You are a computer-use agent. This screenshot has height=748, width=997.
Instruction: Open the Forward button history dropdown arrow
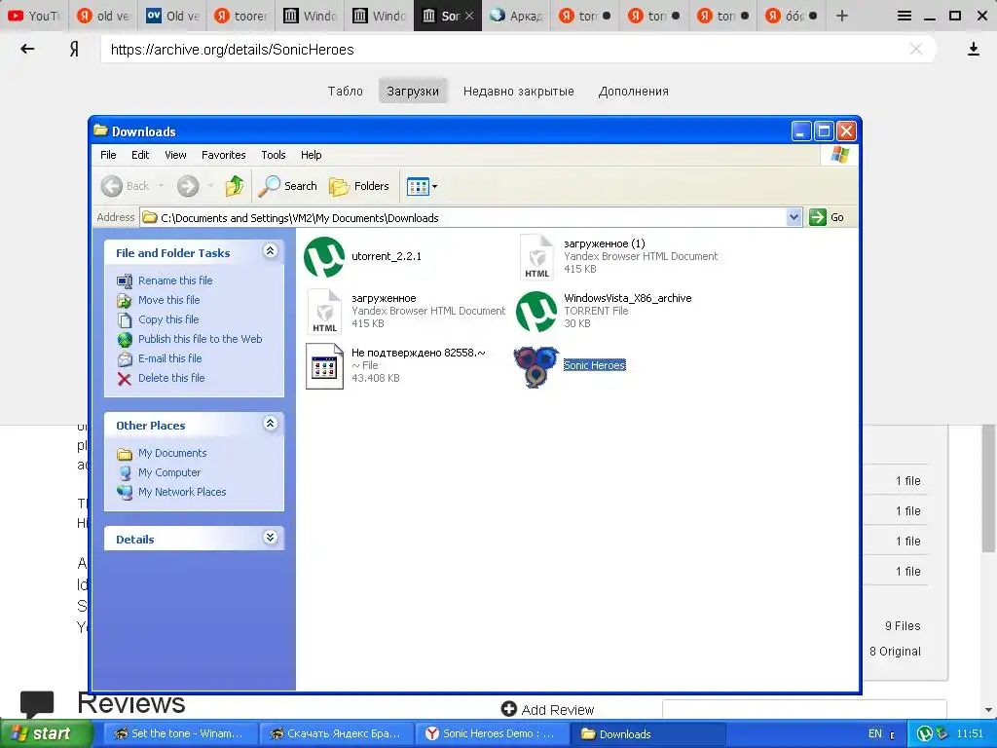(210, 186)
